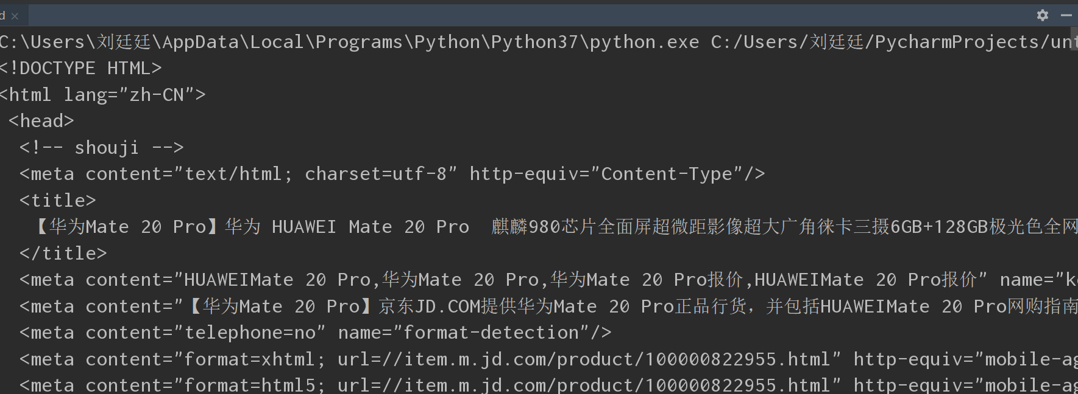
Task: Click the shouji comment line
Action: (x=101, y=147)
